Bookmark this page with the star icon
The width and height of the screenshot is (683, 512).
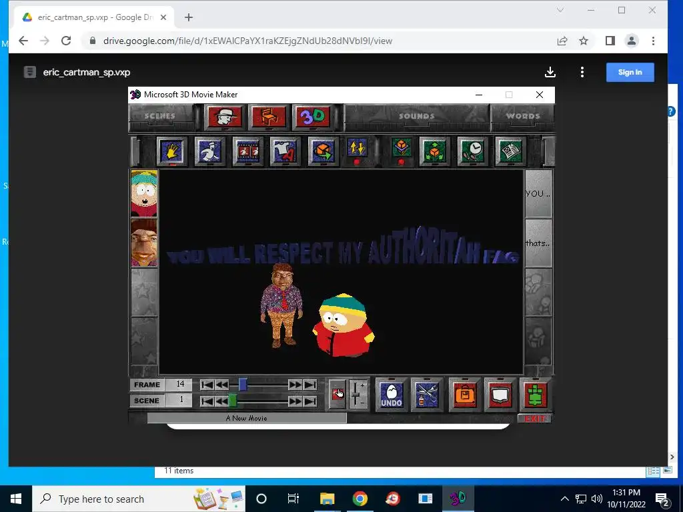(x=584, y=41)
